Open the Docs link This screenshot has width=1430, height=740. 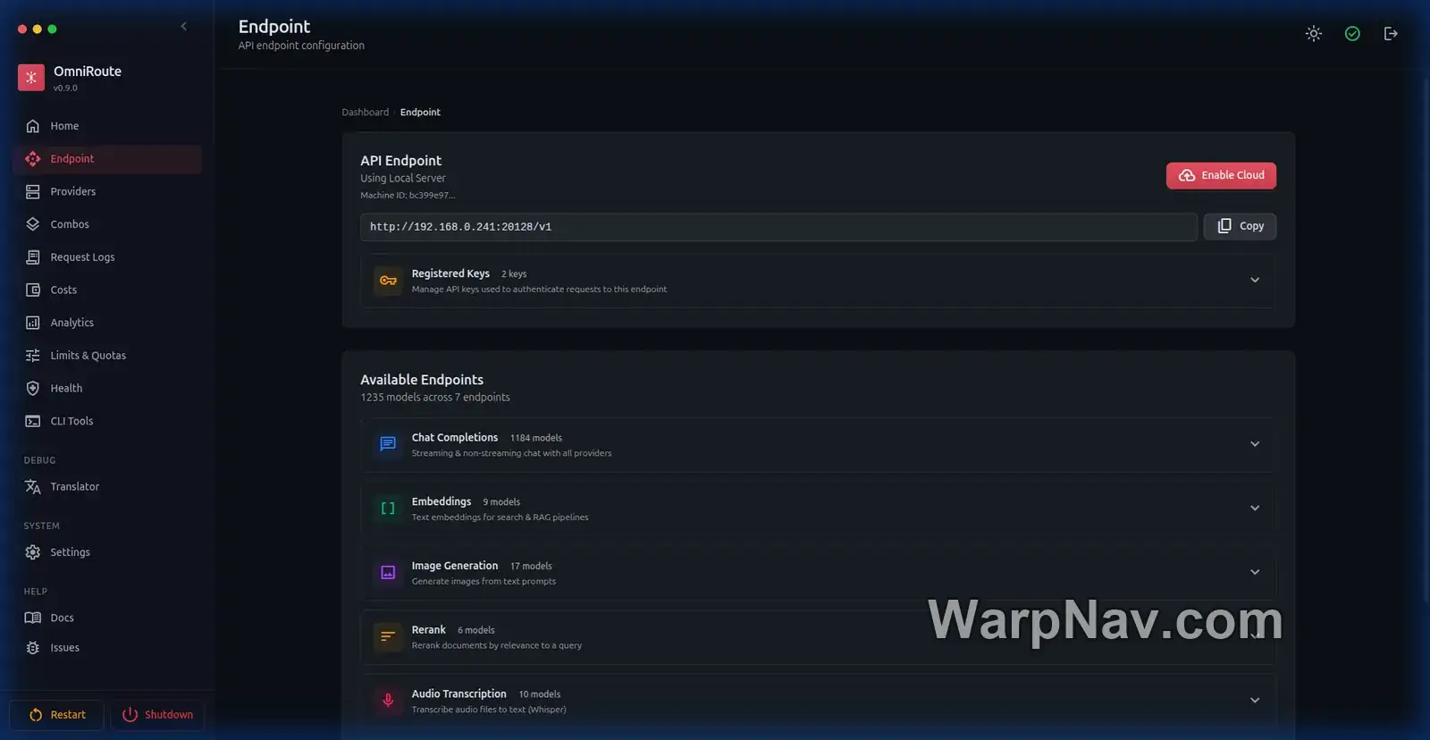click(x=107, y=618)
